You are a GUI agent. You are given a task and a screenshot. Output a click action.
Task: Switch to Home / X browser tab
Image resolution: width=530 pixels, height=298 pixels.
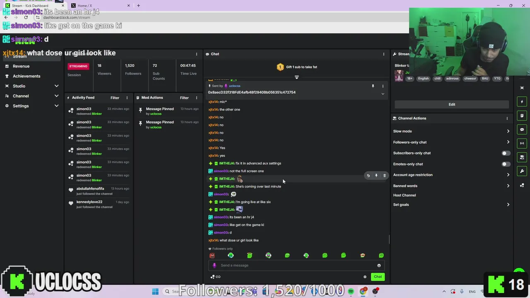coord(99,6)
